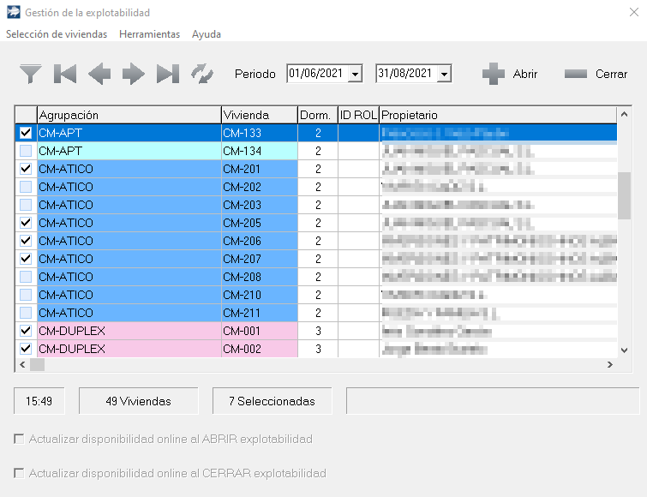Image resolution: width=647 pixels, height=497 pixels.
Task: Check the CM-208 row checkbox
Action: tap(26, 277)
